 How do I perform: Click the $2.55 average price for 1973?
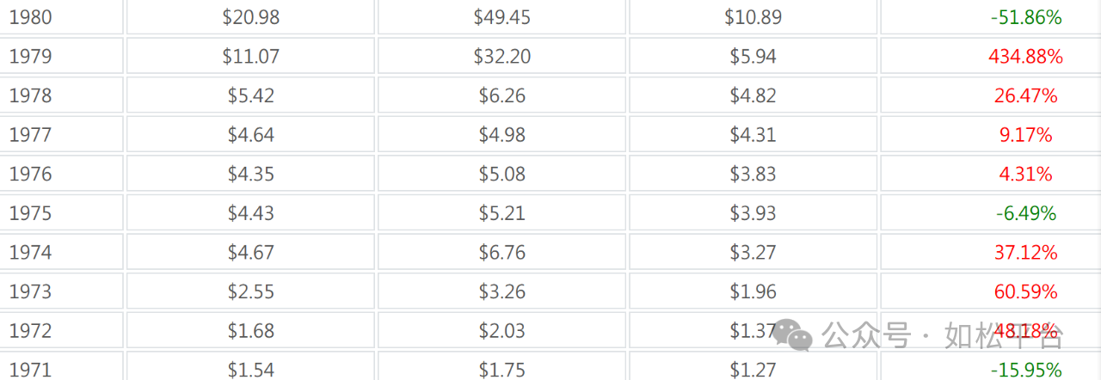coord(251,292)
